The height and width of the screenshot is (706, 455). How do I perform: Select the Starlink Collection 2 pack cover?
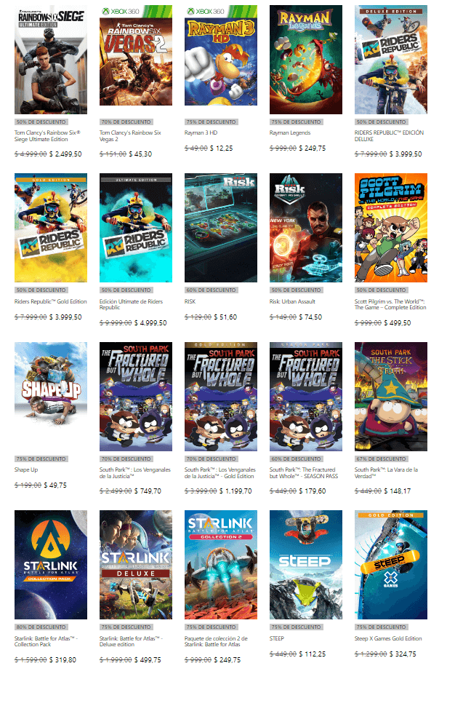pyautogui.click(x=221, y=565)
